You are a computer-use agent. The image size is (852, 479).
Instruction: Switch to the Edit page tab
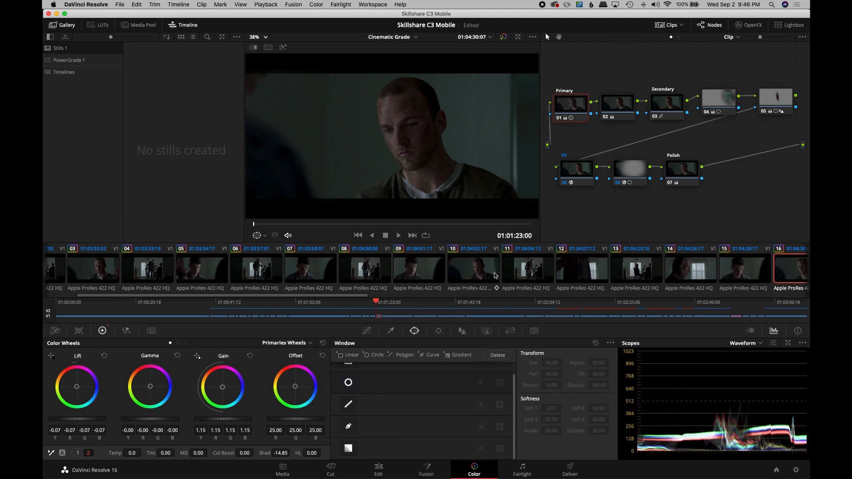coord(378,469)
